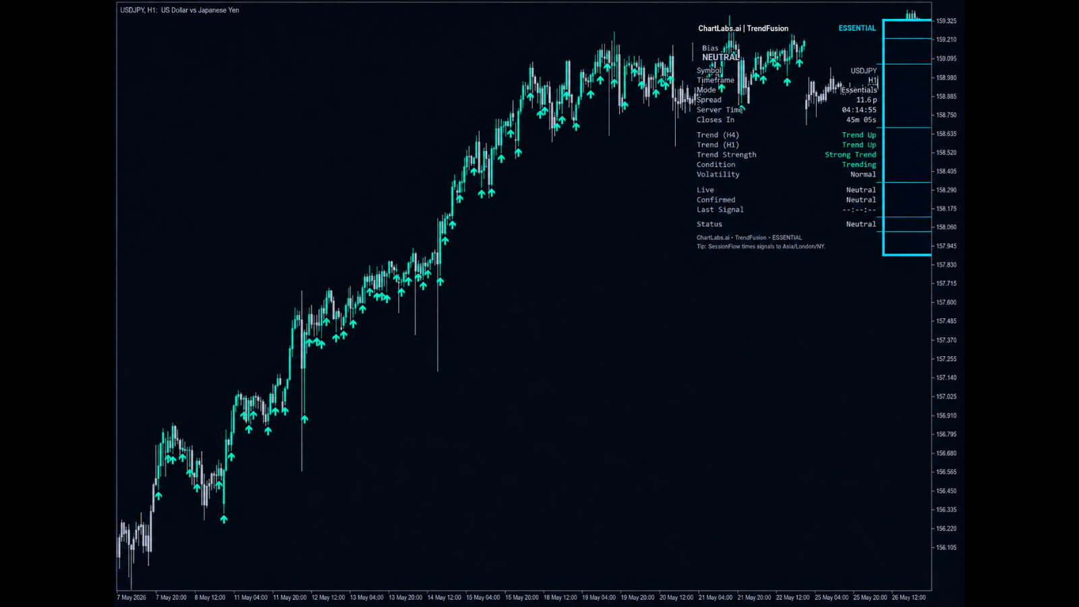The width and height of the screenshot is (1079, 607).
Task: Click price level 157.255 on the axis
Action: [x=946, y=359]
